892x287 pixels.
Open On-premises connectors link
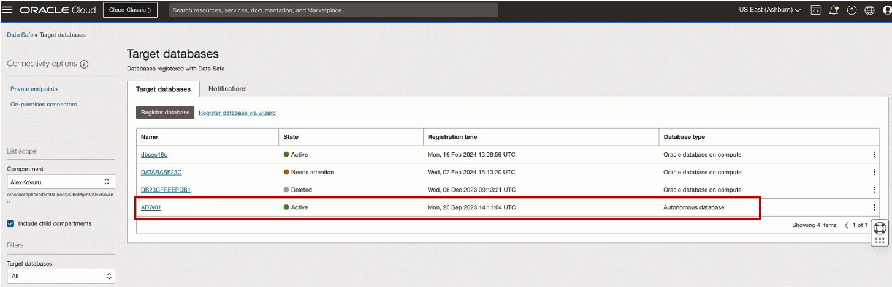44,105
